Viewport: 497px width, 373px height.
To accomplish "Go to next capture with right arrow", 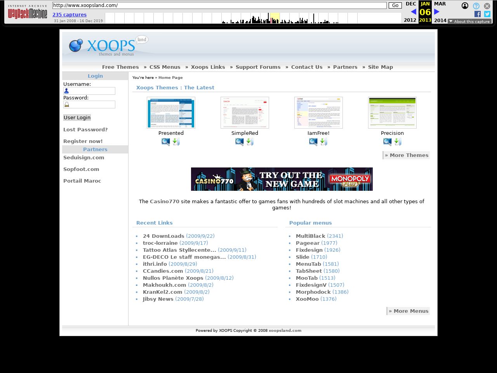I will click(437, 12).
